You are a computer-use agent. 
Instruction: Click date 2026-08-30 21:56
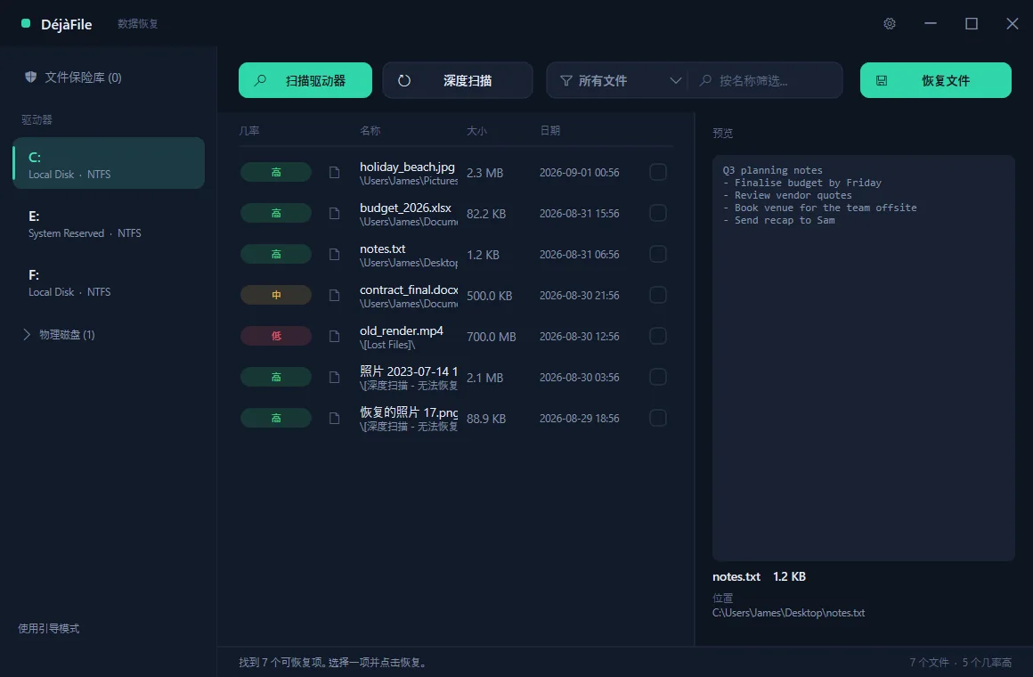(579, 295)
